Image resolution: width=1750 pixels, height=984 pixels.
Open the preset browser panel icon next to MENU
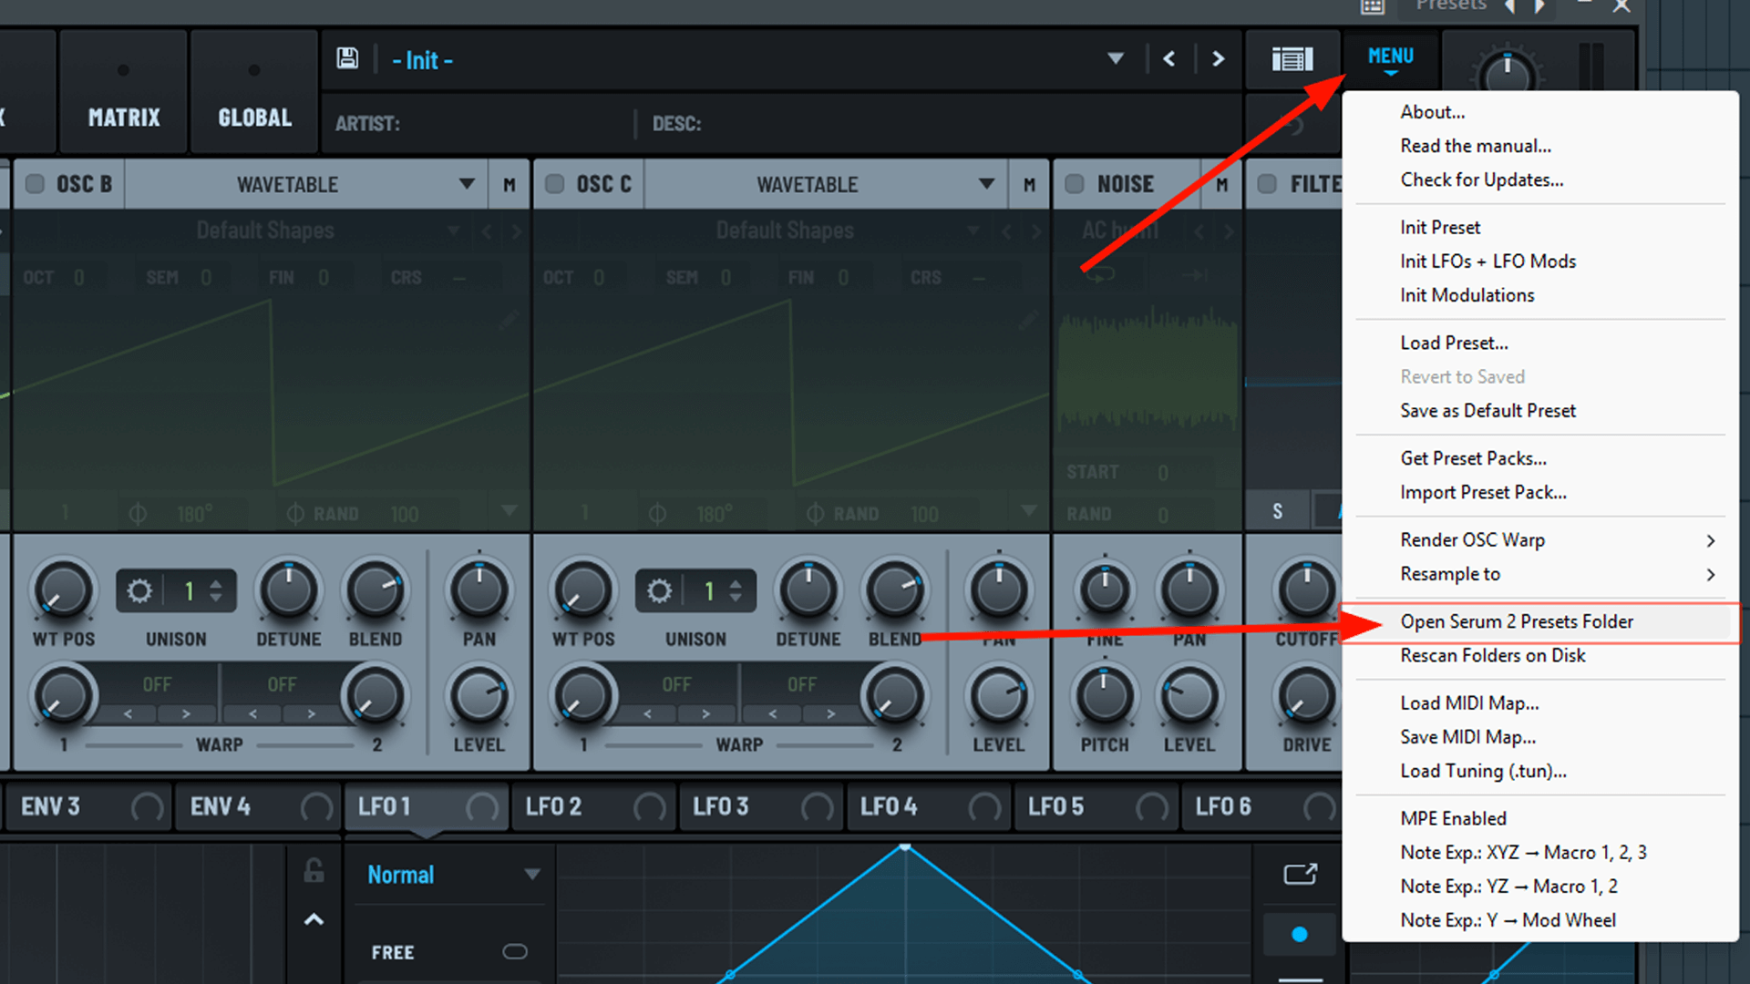click(1292, 57)
